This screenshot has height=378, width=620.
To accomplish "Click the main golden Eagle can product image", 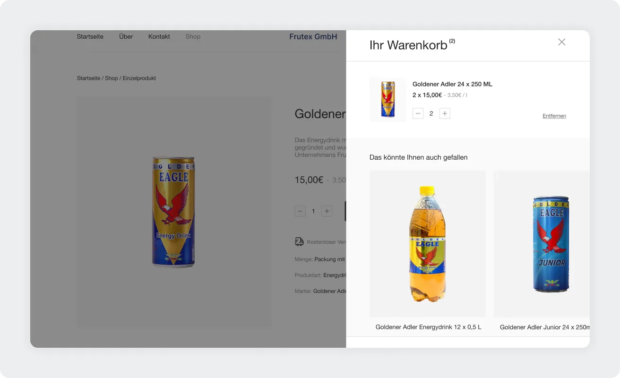I will click(x=174, y=213).
